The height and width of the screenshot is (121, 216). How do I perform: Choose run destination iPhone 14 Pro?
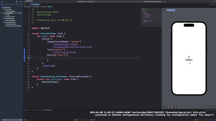90,2
